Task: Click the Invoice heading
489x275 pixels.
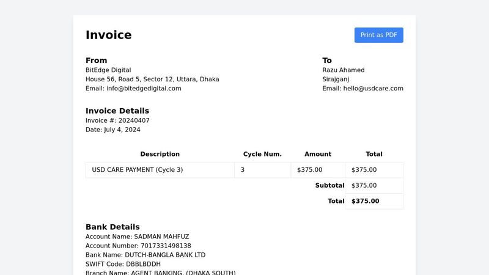Action: click(109, 35)
